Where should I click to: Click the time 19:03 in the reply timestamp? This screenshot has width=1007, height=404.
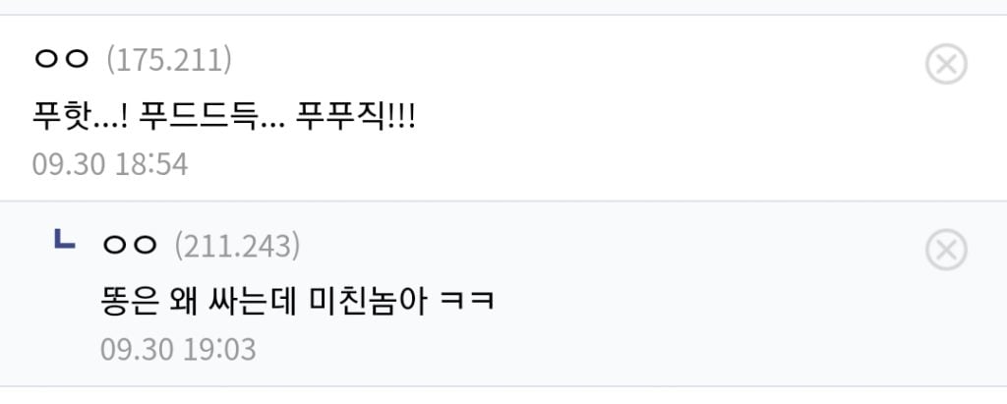click(220, 349)
